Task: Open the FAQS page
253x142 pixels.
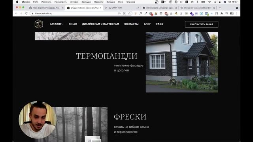Action: pos(160,24)
